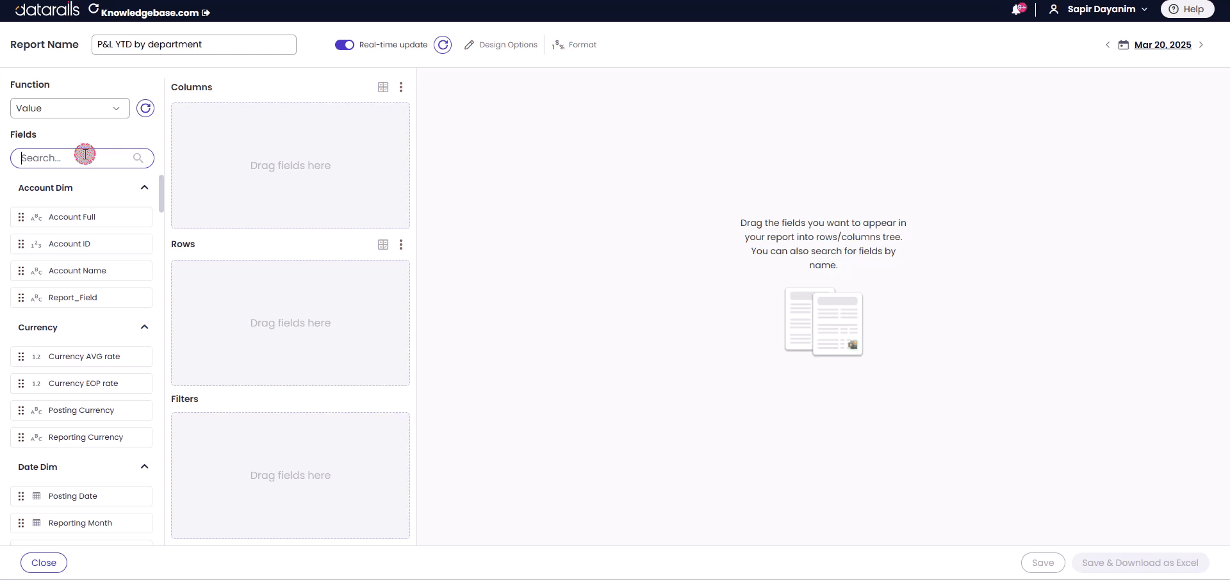Click drag handle of Posting Date field

pyautogui.click(x=21, y=496)
